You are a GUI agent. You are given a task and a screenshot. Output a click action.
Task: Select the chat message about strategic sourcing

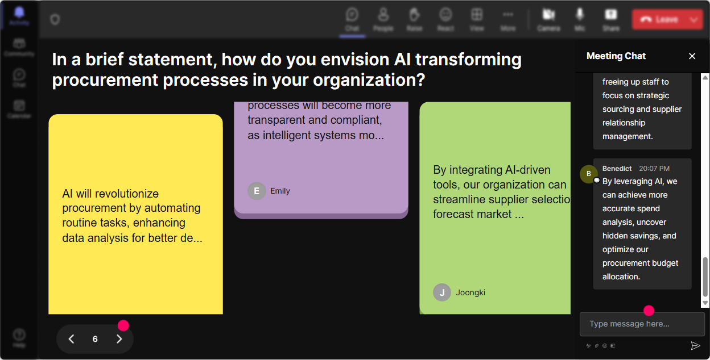pos(642,111)
